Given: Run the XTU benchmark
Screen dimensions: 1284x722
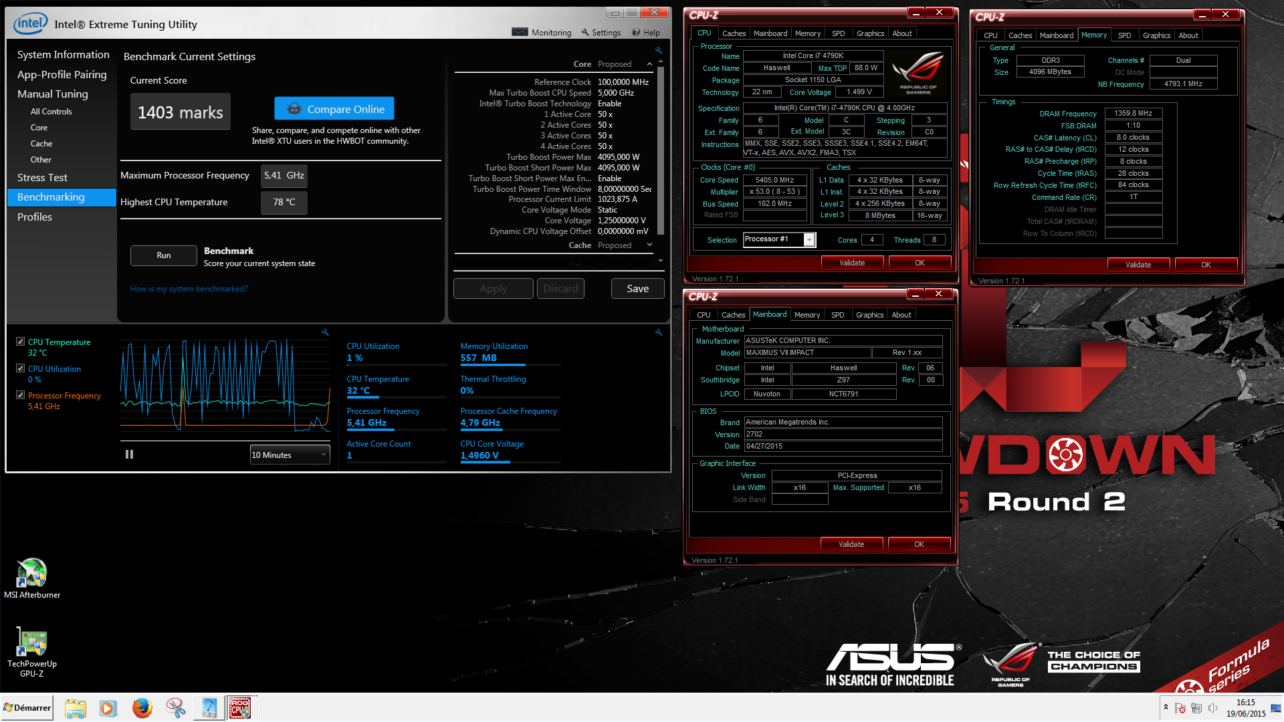Looking at the screenshot, I should (x=164, y=255).
